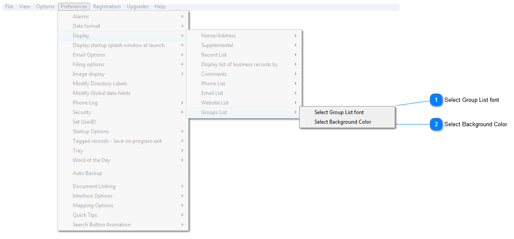Open Record List display submenu
Image resolution: width=514 pixels, height=239 pixels.
pos(244,55)
